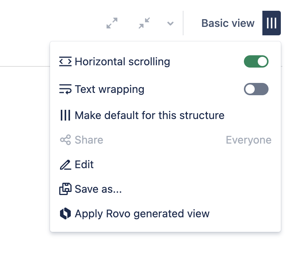Click the columns view icon button

[x=272, y=23]
